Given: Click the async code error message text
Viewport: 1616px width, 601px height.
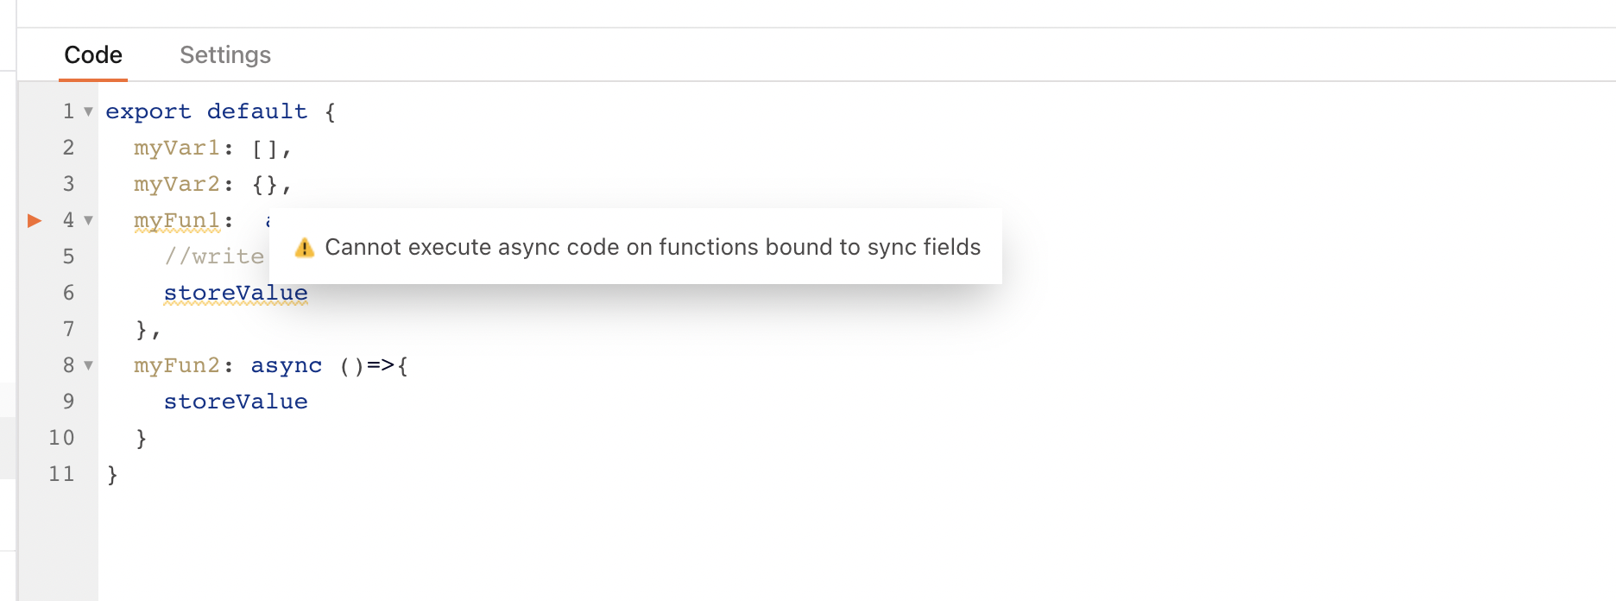Looking at the screenshot, I should coord(653,248).
